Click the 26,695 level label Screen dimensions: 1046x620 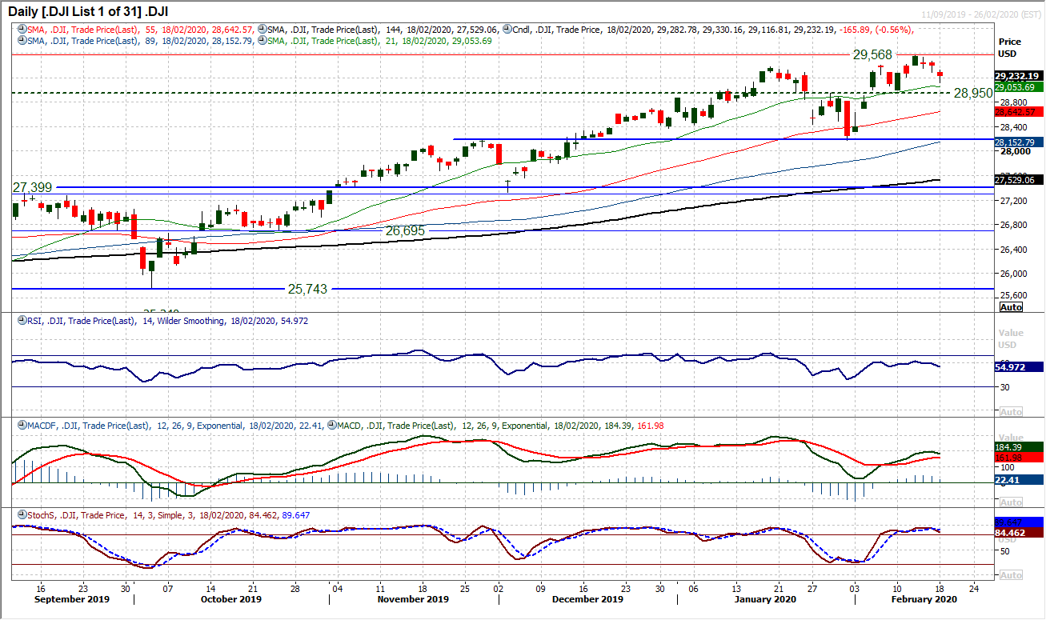[x=404, y=230]
